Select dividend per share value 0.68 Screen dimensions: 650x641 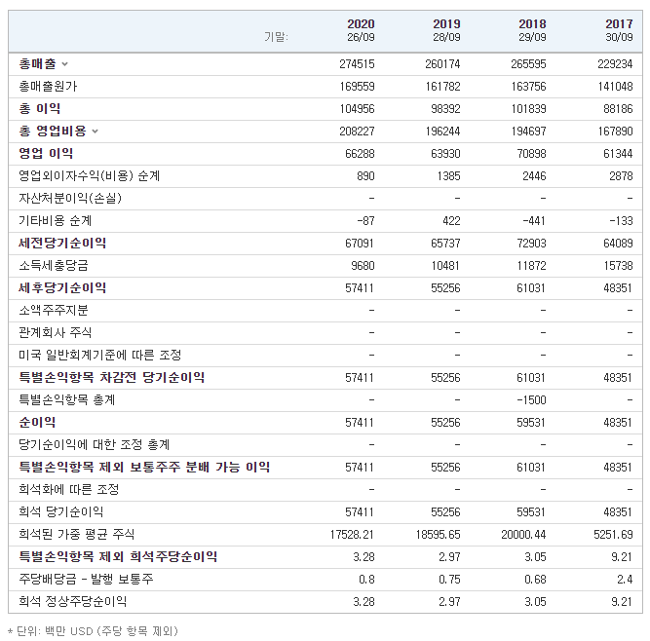pos(536,580)
